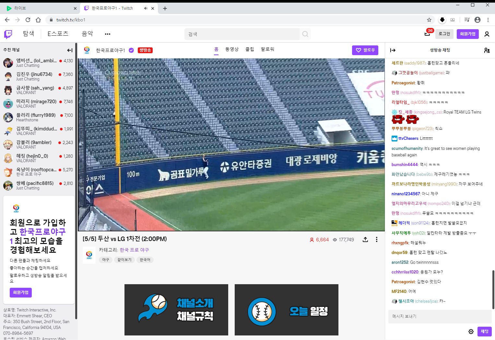Click the address bar URL
Image resolution: width=495 pixels, height=340 pixels.
coord(71,20)
